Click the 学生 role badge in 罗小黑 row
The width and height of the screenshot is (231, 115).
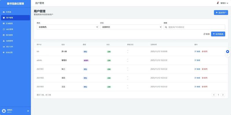point(85,52)
